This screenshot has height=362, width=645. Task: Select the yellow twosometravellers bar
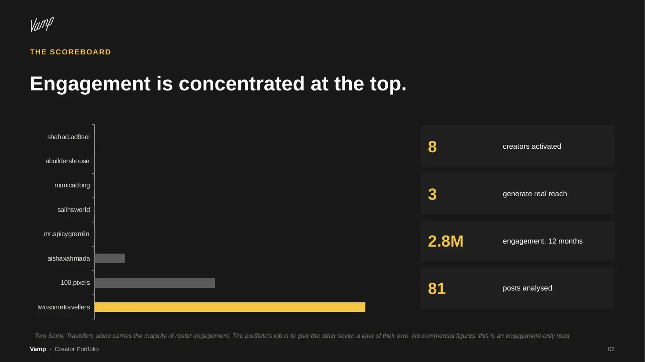coord(230,307)
